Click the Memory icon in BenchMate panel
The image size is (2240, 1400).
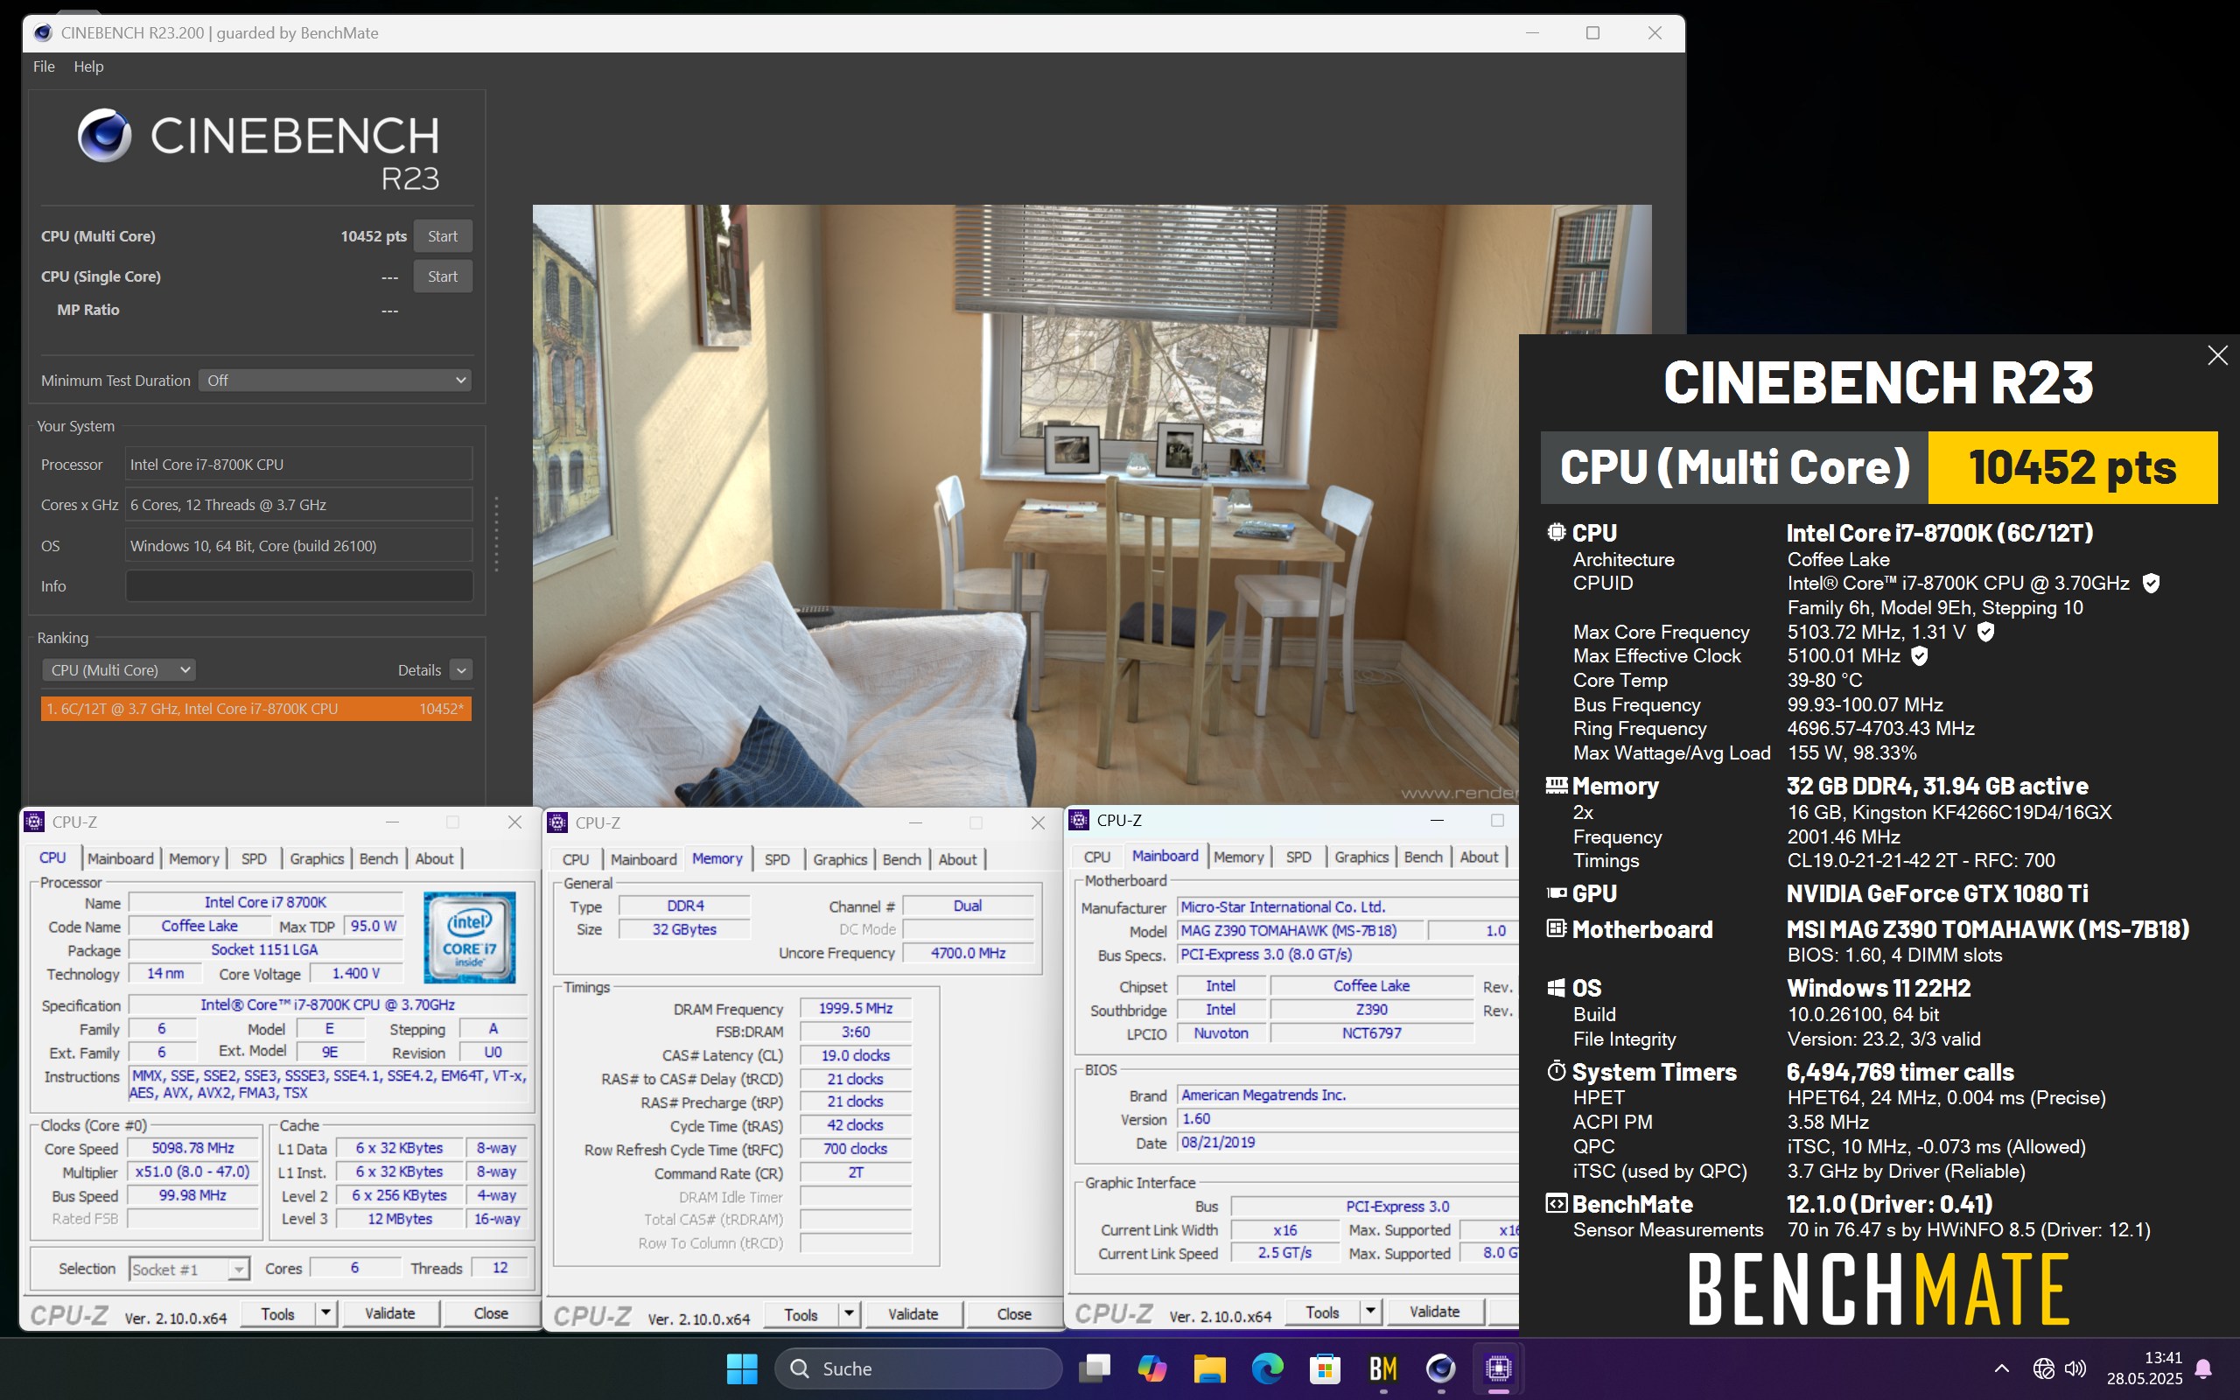[1556, 785]
